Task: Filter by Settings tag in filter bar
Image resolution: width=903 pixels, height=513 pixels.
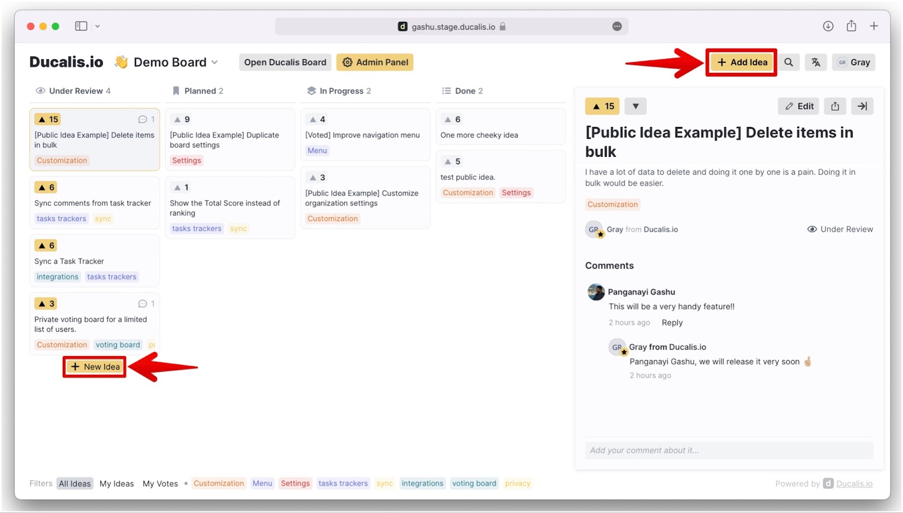Action: click(x=295, y=483)
